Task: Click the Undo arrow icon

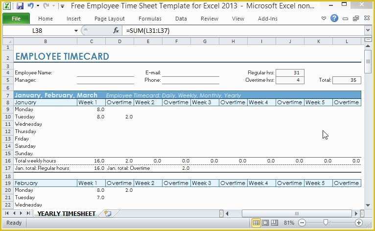Action: click(30, 5)
